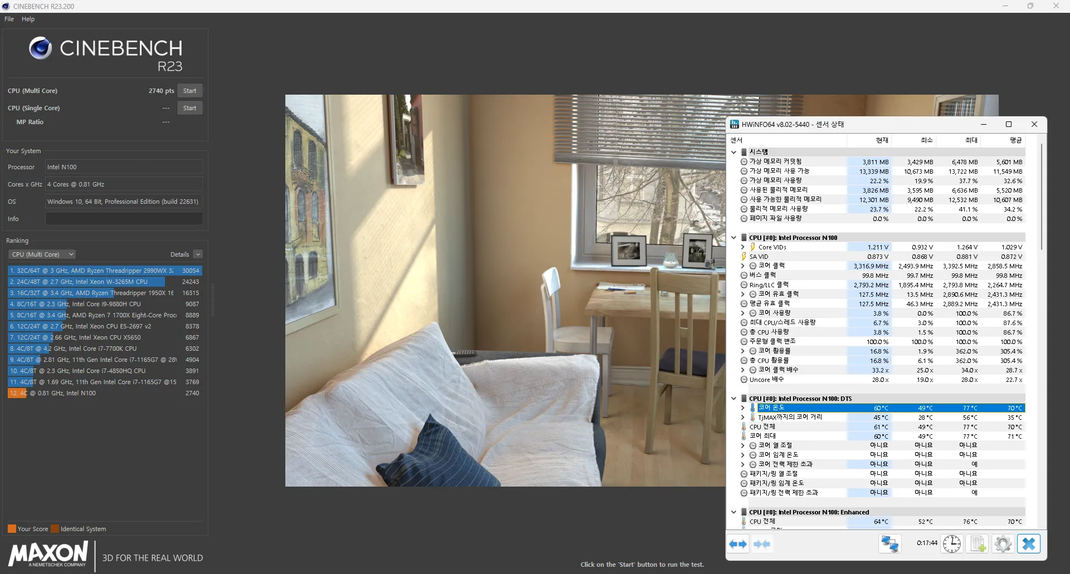Click the clock icon next to 버스 클럭

pos(743,276)
